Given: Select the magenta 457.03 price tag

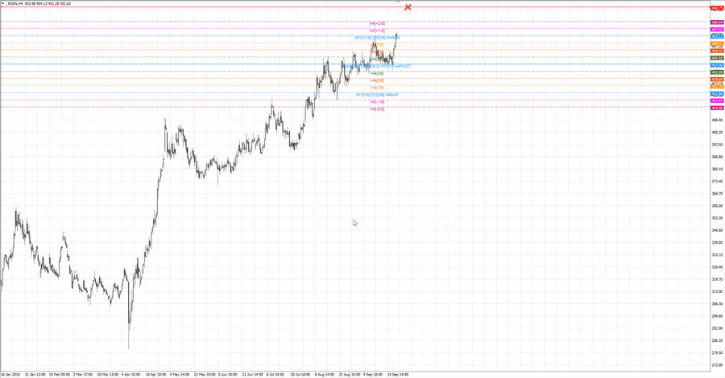Looking at the screenshot, I should (x=717, y=30).
